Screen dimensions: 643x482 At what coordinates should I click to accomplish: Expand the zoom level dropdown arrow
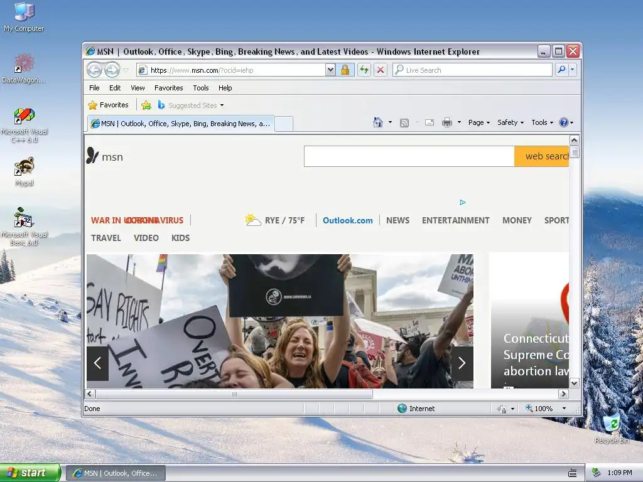point(564,408)
